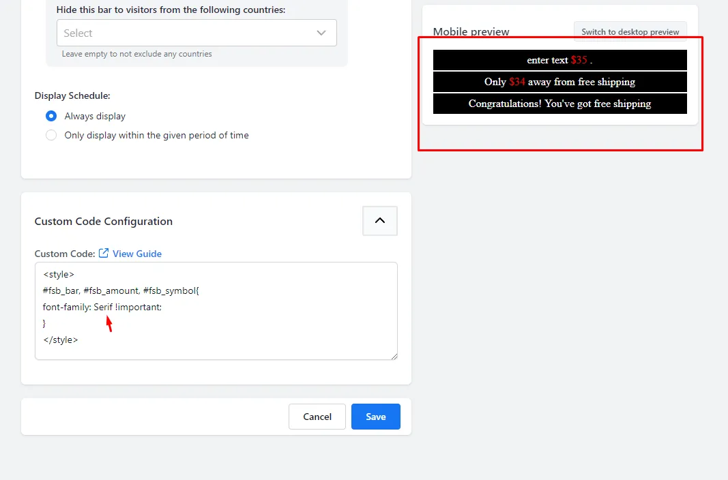Click the 'font-family: Serif !important;' code line

point(102,307)
